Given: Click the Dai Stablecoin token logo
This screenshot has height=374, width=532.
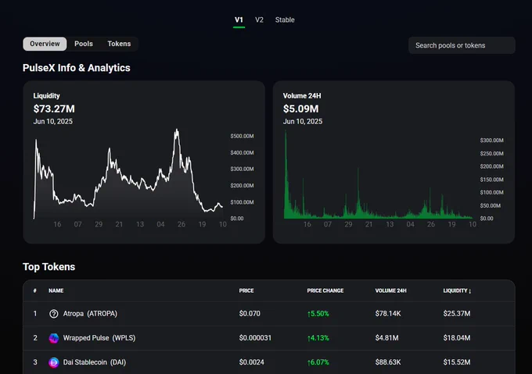Looking at the screenshot, I should [54, 362].
